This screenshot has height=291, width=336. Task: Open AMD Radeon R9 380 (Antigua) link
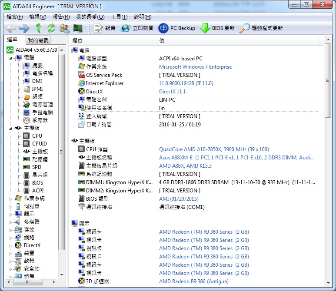click(x=194, y=281)
